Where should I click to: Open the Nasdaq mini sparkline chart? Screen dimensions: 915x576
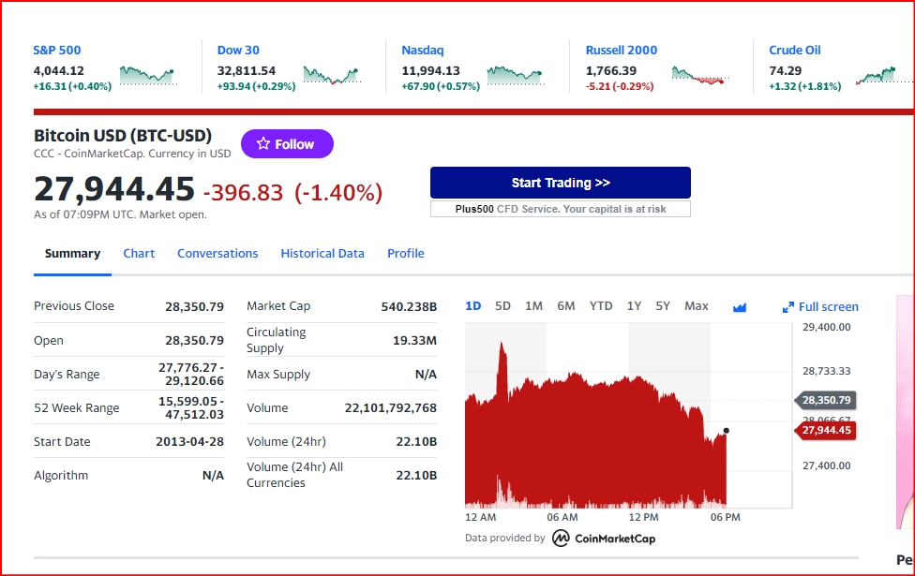click(516, 76)
